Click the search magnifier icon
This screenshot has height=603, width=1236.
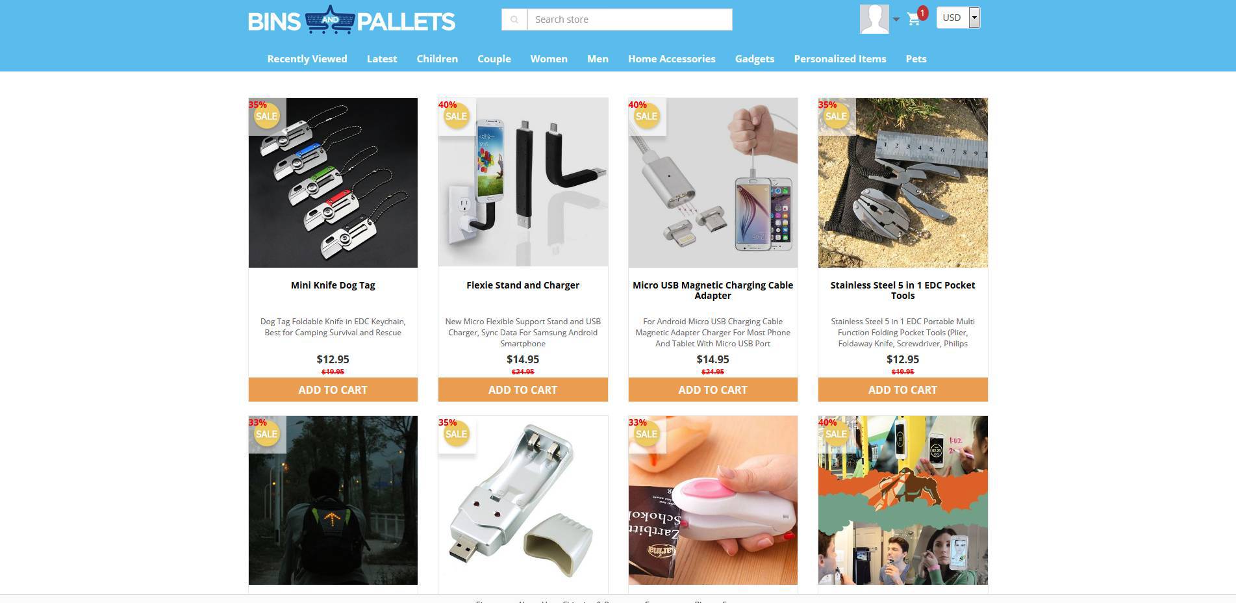coord(514,19)
